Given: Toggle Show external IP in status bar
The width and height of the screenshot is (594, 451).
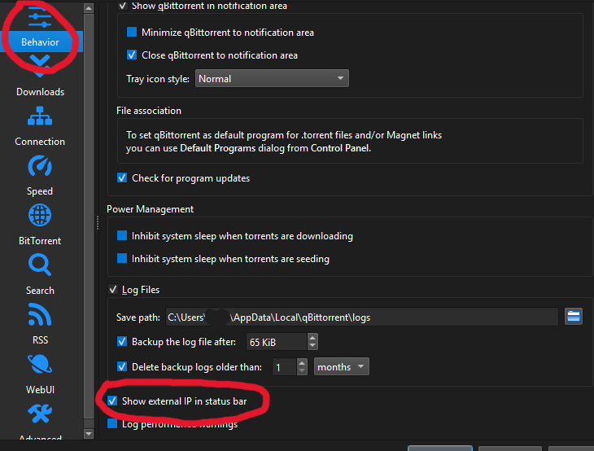Looking at the screenshot, I should coord(113,401).
